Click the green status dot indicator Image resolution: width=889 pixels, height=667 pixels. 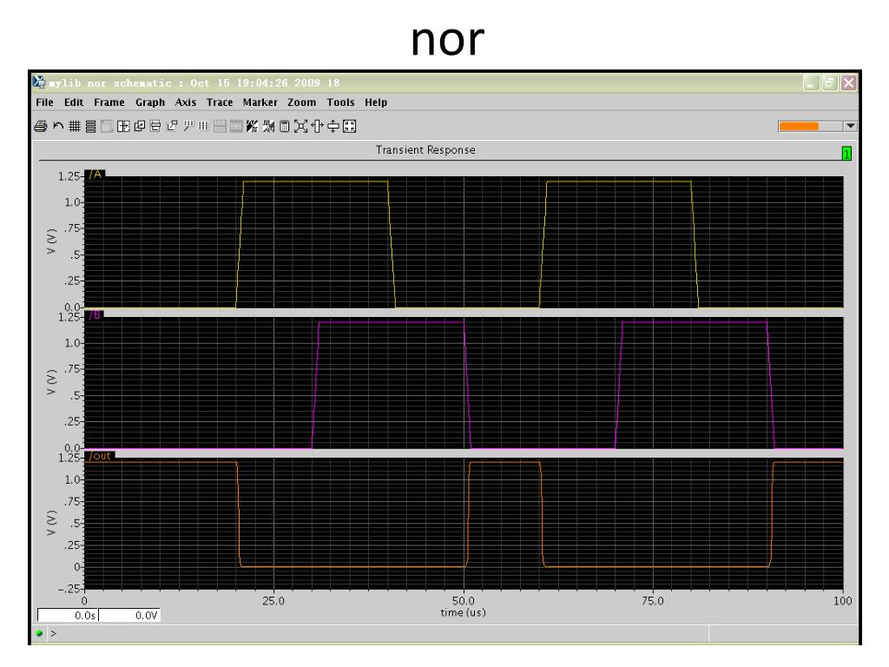point(39,633)
